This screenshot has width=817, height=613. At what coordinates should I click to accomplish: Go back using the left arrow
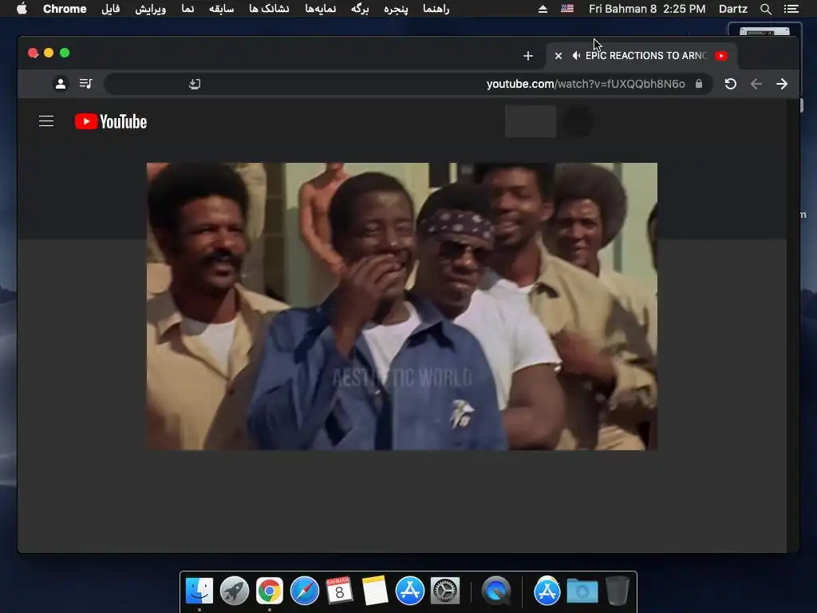756,84
